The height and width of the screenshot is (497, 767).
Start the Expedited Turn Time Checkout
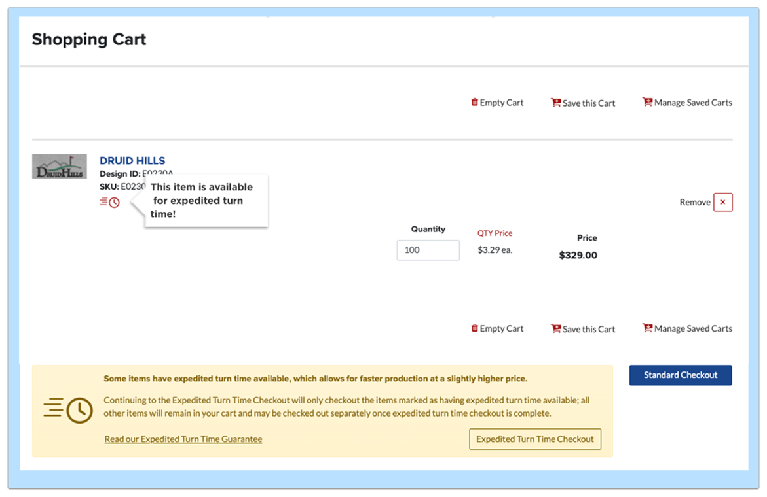pos(535,439)
